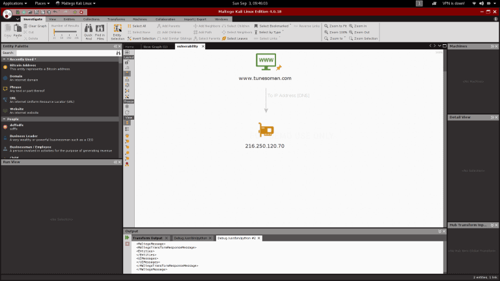Click the binoculars icon beside palette search
The width and height of the screenshot is (500, 281).
[118, 53]
